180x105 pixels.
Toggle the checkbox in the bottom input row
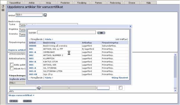point(120,88)
